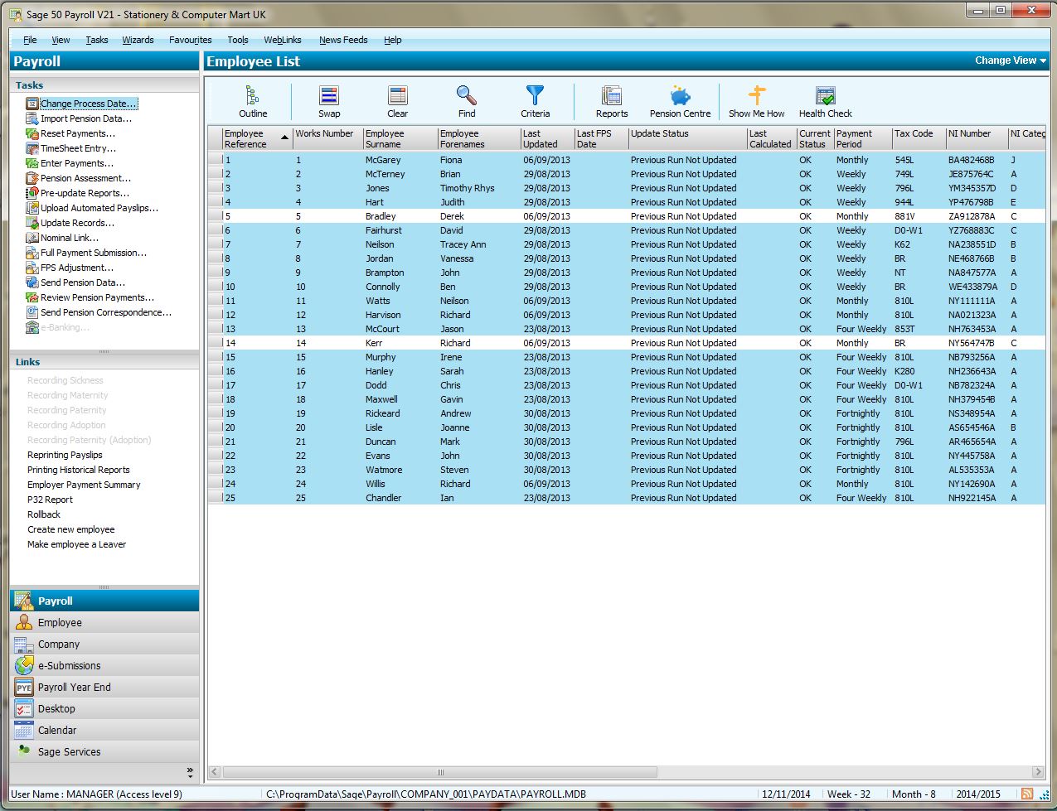Open the Tasks menu

(97, 40)
